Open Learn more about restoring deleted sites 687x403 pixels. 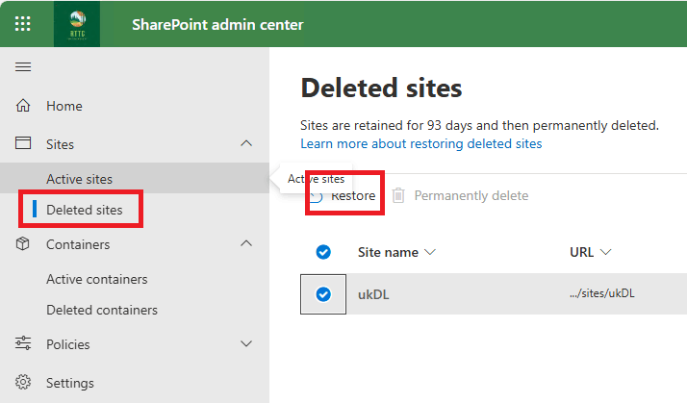point(421,143)
